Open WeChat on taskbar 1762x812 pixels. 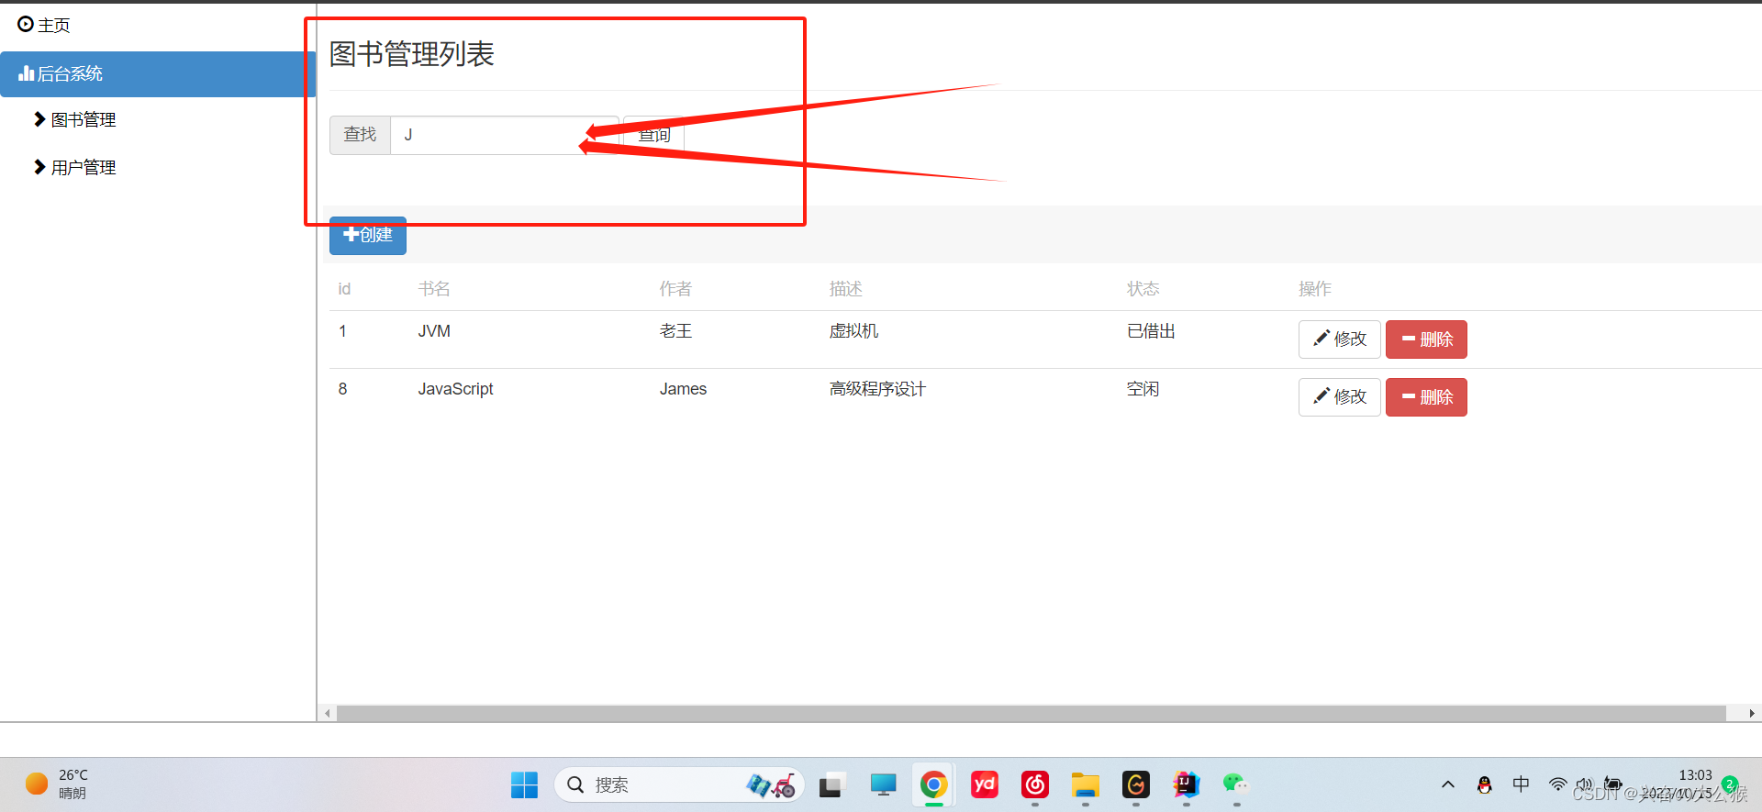pos(1236,784)
